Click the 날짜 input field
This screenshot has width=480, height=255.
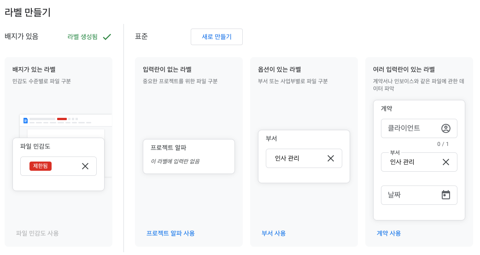click(410, 195)
